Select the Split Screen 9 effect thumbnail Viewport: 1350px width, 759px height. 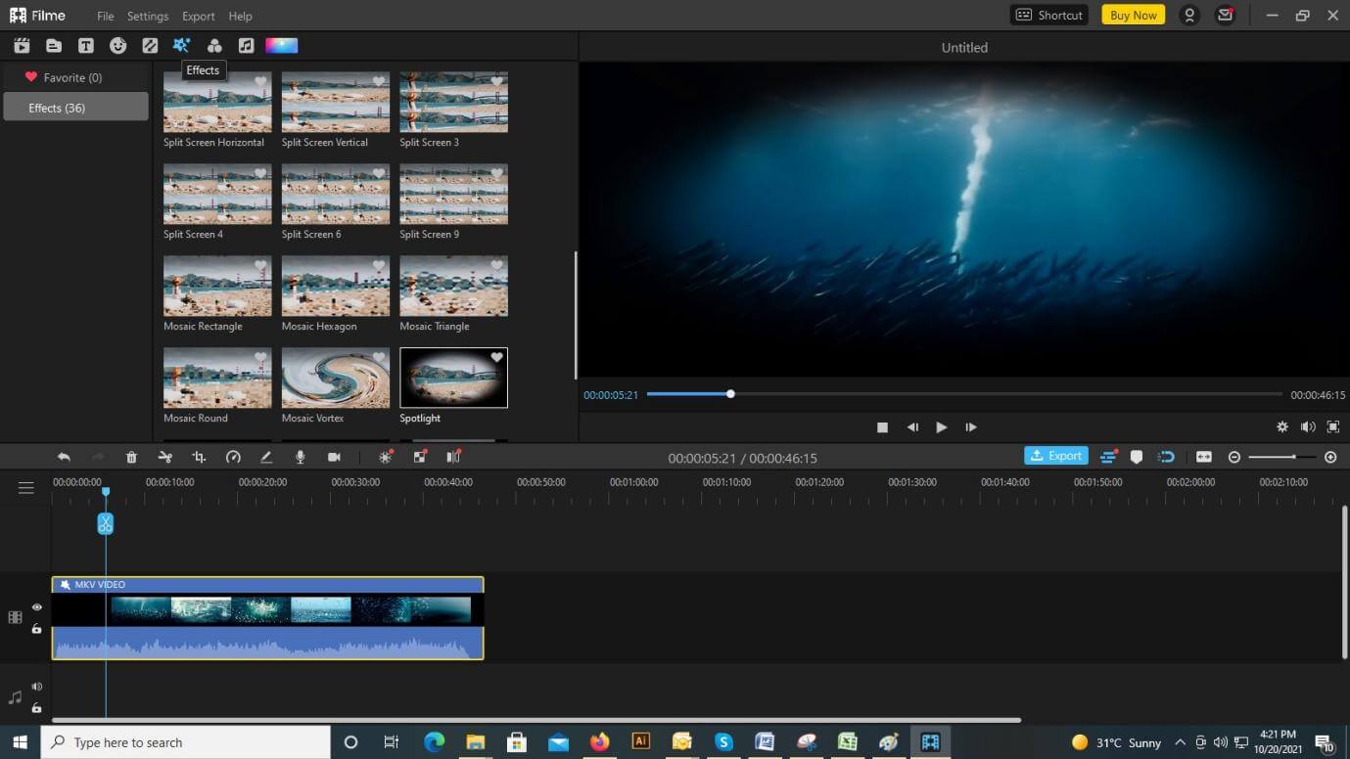click(x=454, y=194)
